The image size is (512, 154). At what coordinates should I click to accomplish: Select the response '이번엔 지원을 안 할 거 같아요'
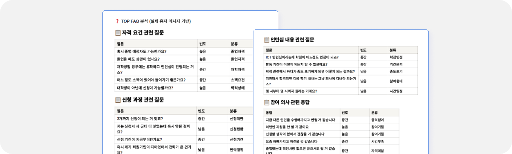287,127
